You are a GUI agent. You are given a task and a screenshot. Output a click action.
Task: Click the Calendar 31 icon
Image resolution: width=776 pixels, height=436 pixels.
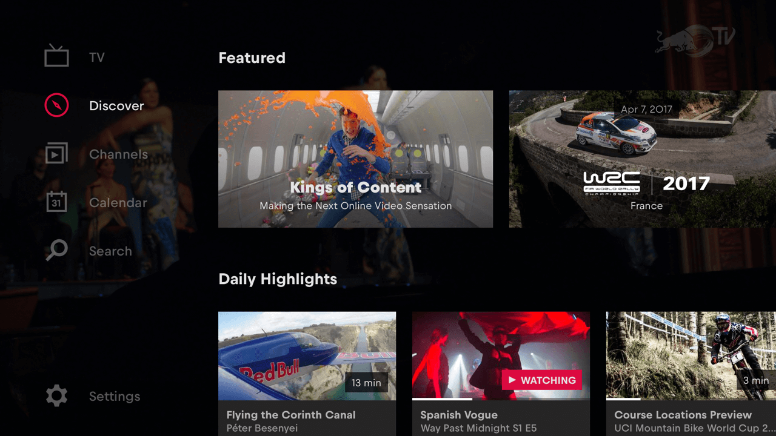[x=56, y=202]
